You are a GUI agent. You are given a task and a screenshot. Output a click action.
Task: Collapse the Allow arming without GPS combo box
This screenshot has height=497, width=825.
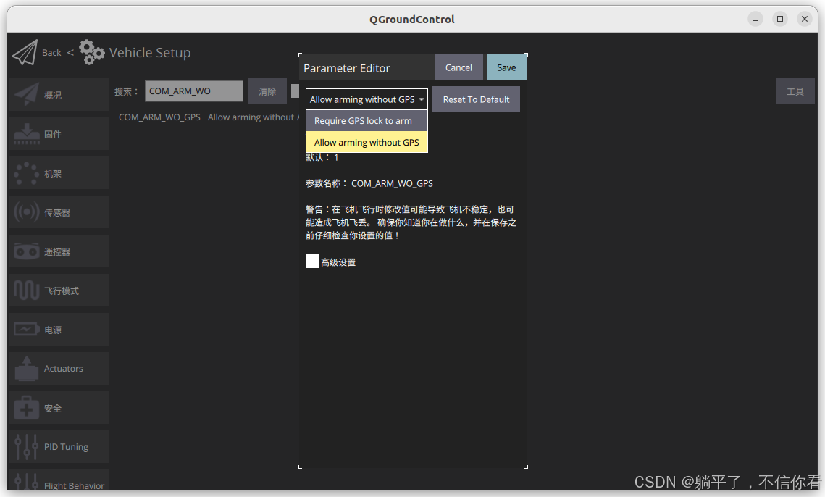pos(367,99)
